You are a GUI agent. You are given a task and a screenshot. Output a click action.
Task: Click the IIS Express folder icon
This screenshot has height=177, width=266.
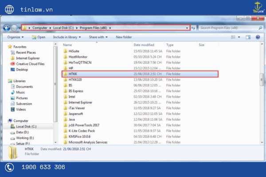click(x=65, y=91)
